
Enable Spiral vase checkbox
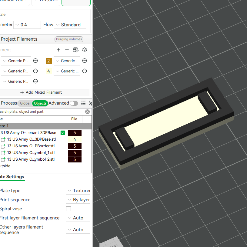68,209
